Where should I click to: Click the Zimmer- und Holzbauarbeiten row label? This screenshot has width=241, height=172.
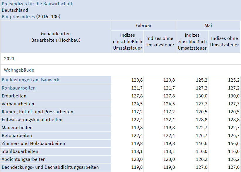click(x=33, y=144)
